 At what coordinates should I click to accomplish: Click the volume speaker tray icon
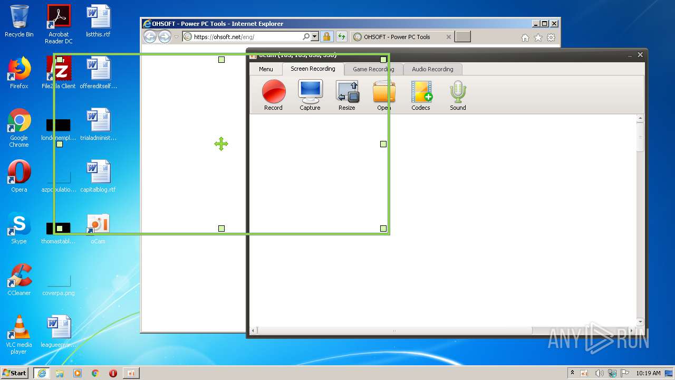(x=599, y=373)
